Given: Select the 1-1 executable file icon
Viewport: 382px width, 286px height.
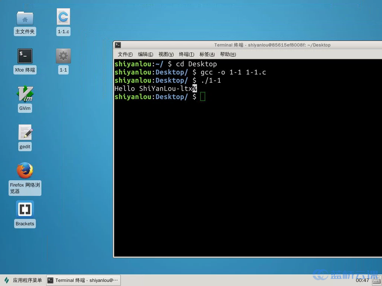Looking at the screenshot, I should 63,56.
